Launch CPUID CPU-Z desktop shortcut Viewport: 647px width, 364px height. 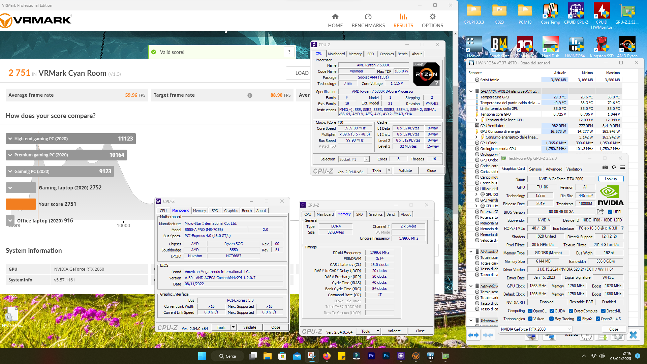point(576,14)
